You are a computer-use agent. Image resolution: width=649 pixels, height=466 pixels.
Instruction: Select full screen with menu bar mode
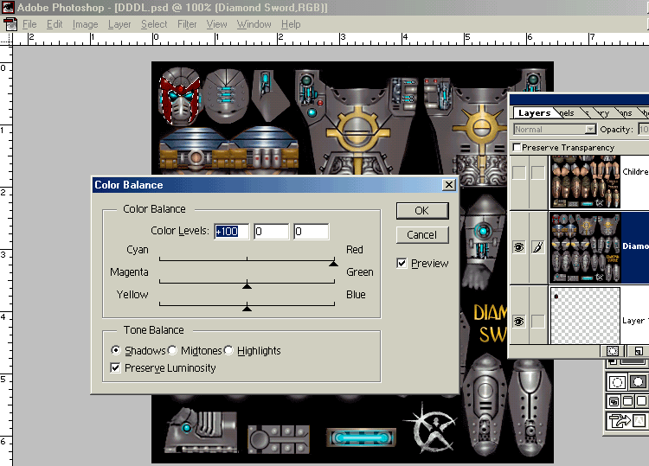pyautogui.click(x=626, y=401)
